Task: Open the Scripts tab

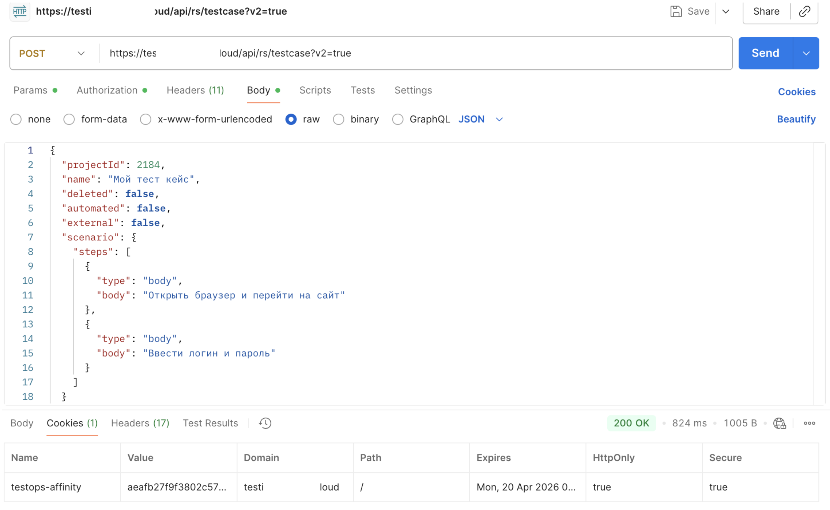Action: point(315,90)
